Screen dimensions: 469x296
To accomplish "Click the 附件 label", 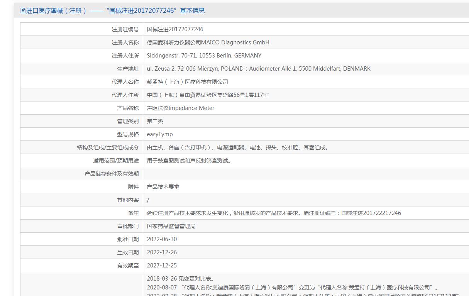I will [x=133, y=187].
